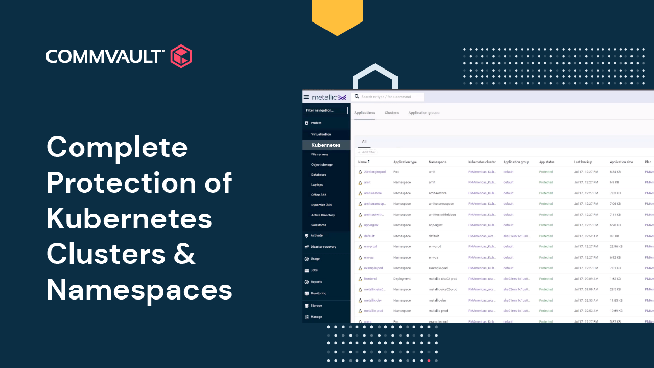Screen dimensions: 654x368
Task: Open PMAmericas cluster link in amit row
Action: click(482, 182)
